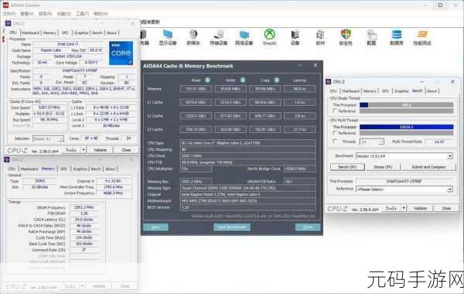
Task: Click Start Benchmark in AIDA64 dialog
Action: tap(232, 227)
